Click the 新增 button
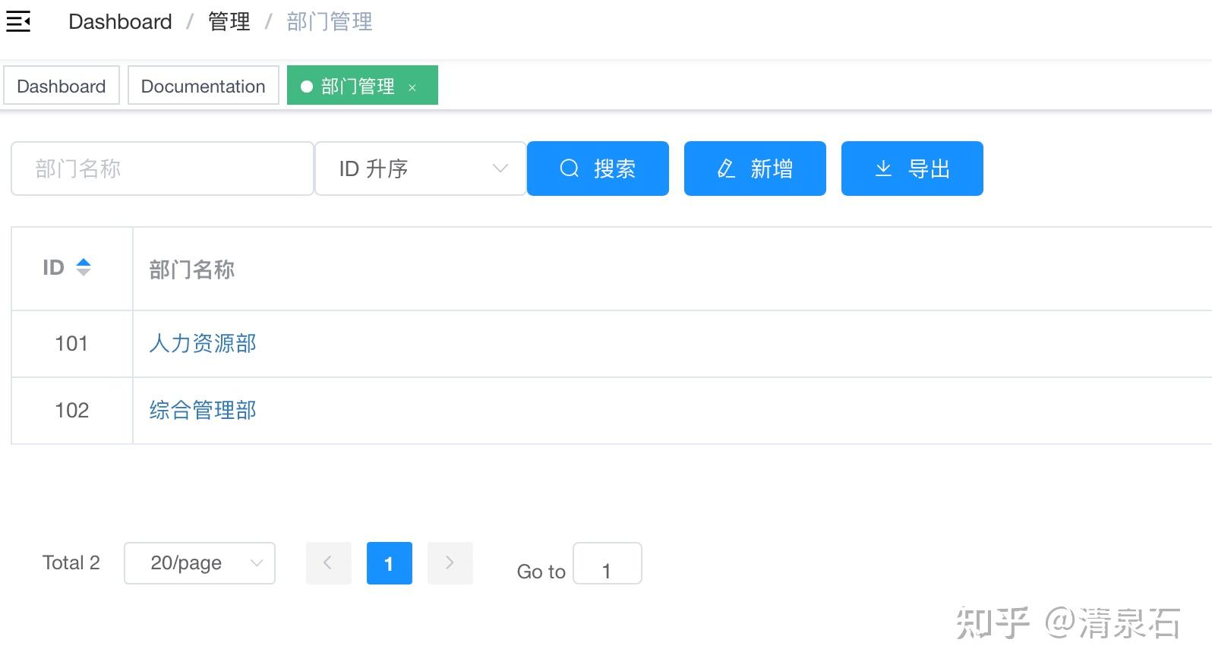 coord(755,169)
